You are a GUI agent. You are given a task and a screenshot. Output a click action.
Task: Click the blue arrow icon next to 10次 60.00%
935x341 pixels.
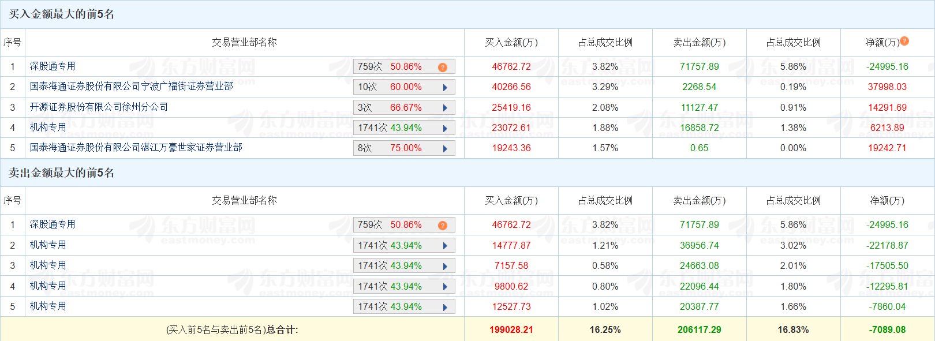445,88
